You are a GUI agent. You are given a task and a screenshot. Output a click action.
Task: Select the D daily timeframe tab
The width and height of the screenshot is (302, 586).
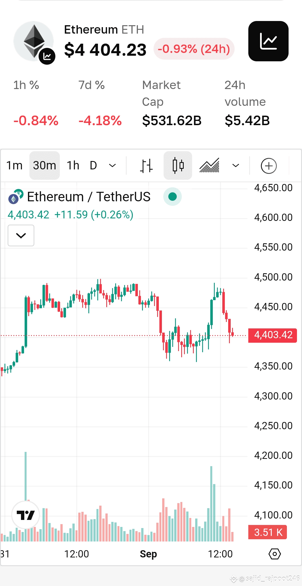[93, 165]
